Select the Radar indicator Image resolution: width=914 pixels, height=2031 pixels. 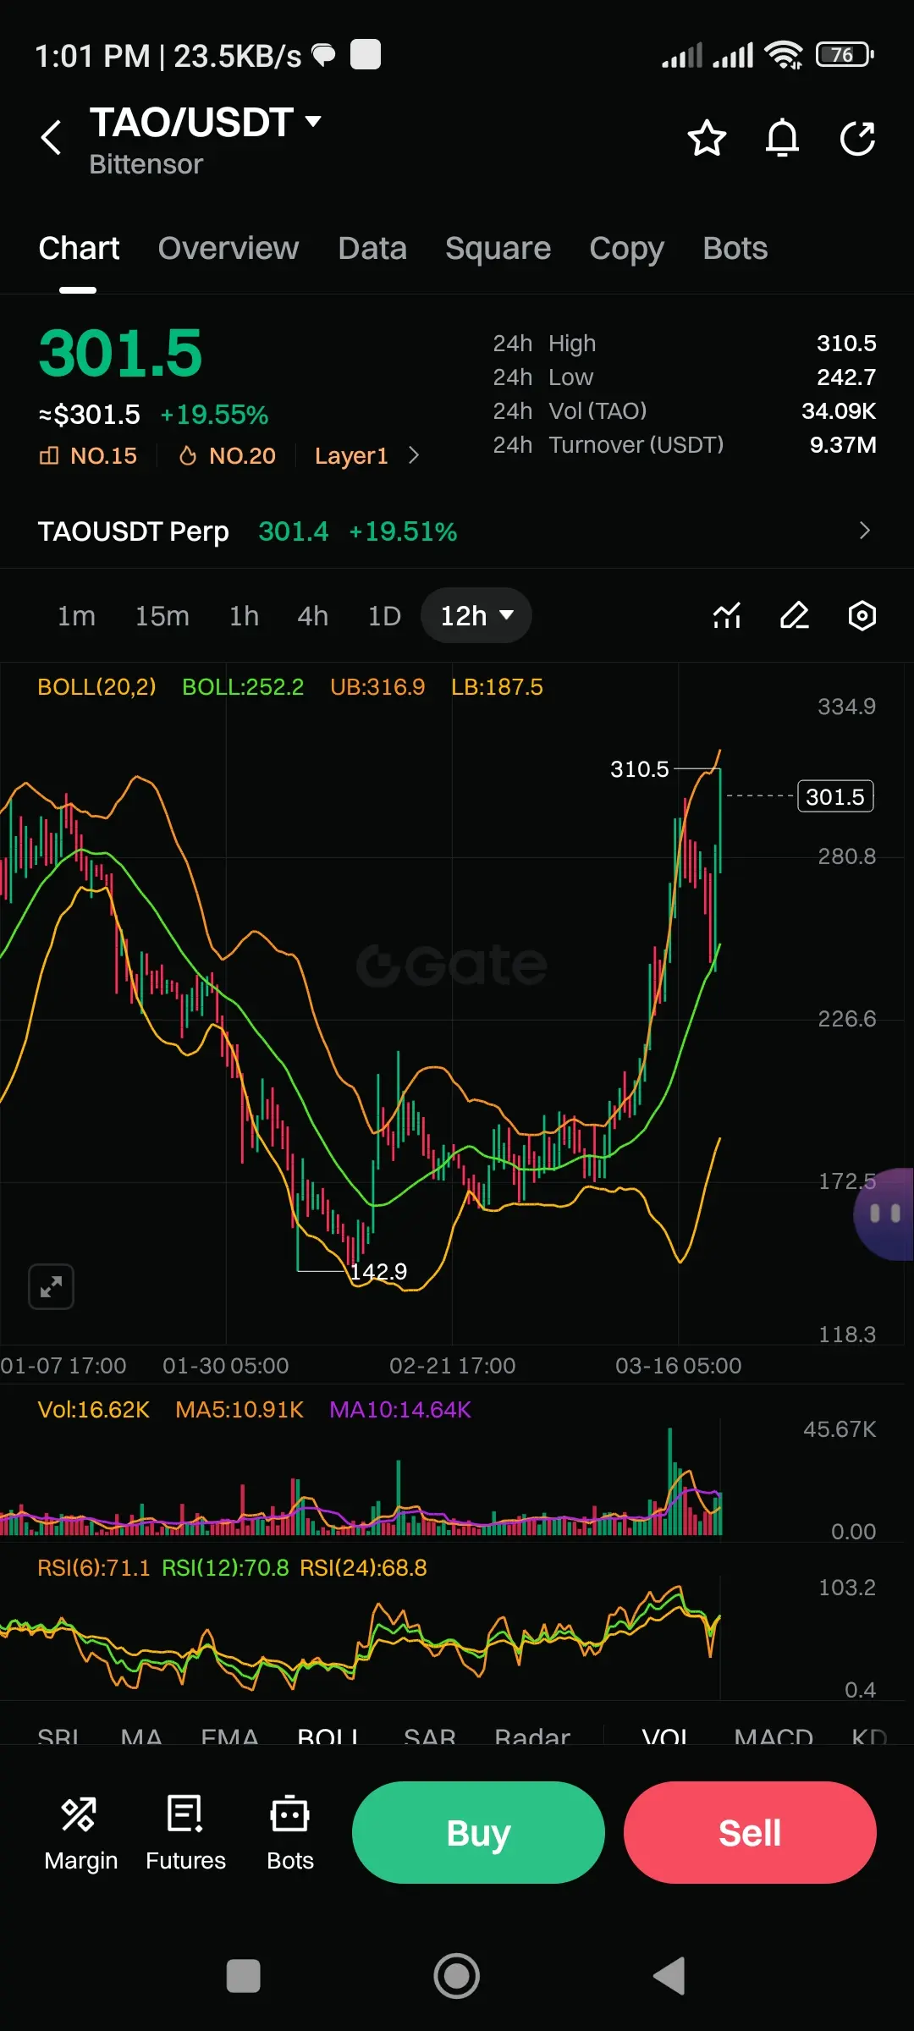532,1737
